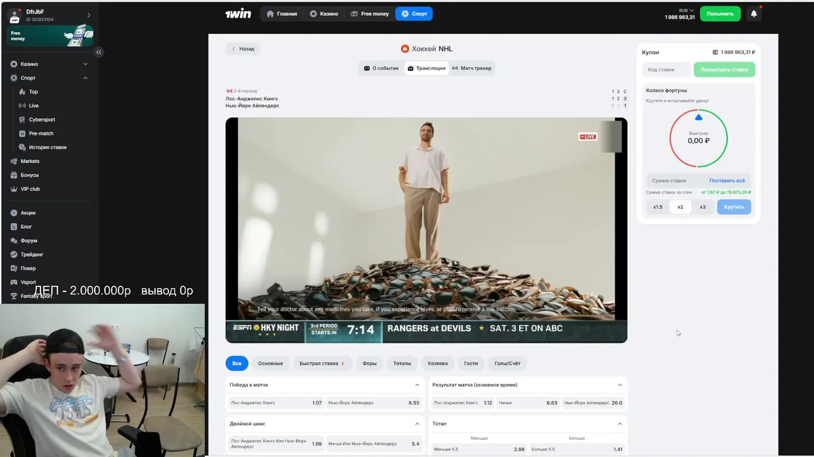Open the RUB currency dropdown

tap(686, 10)
